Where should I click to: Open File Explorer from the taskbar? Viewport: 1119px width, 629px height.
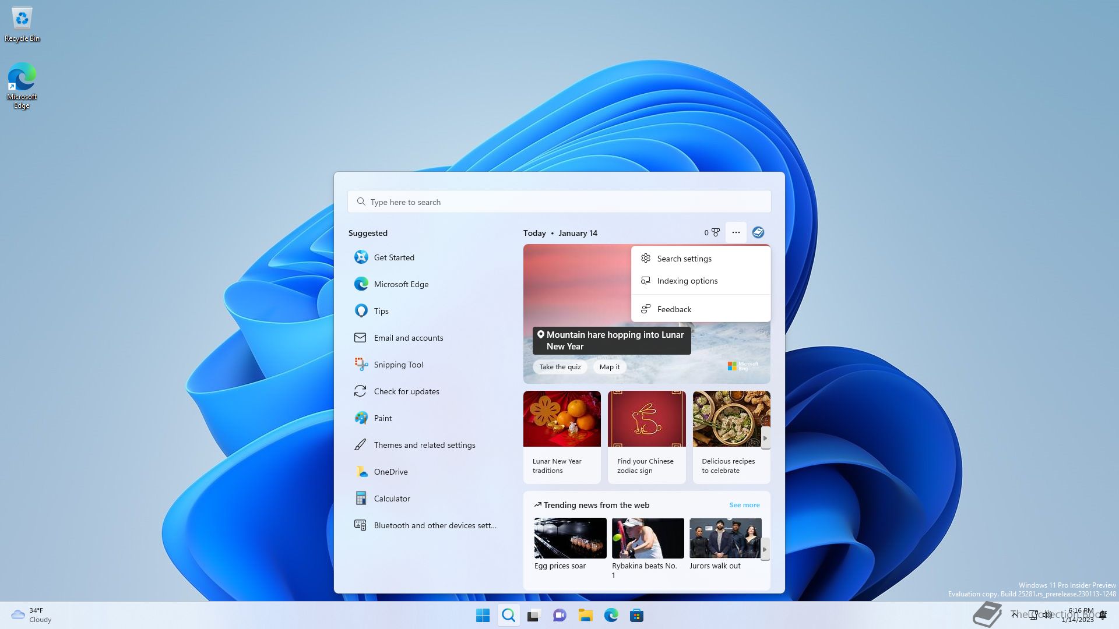[x=585, y=615]
